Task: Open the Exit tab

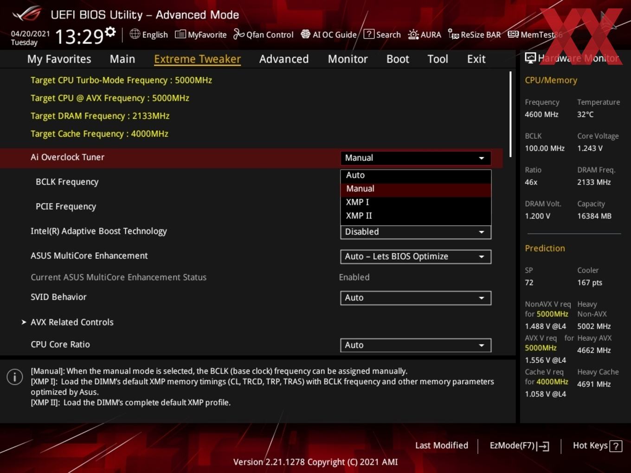Action: coord(476,59)
